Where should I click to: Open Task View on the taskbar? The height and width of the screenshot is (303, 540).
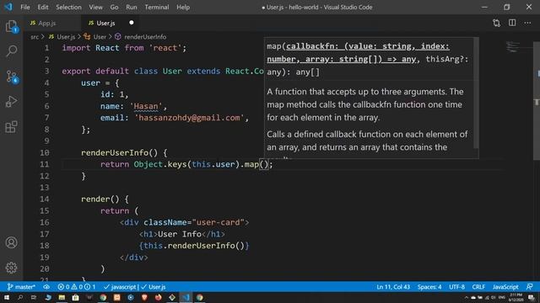pyautogui.click(x=34, y=297)
